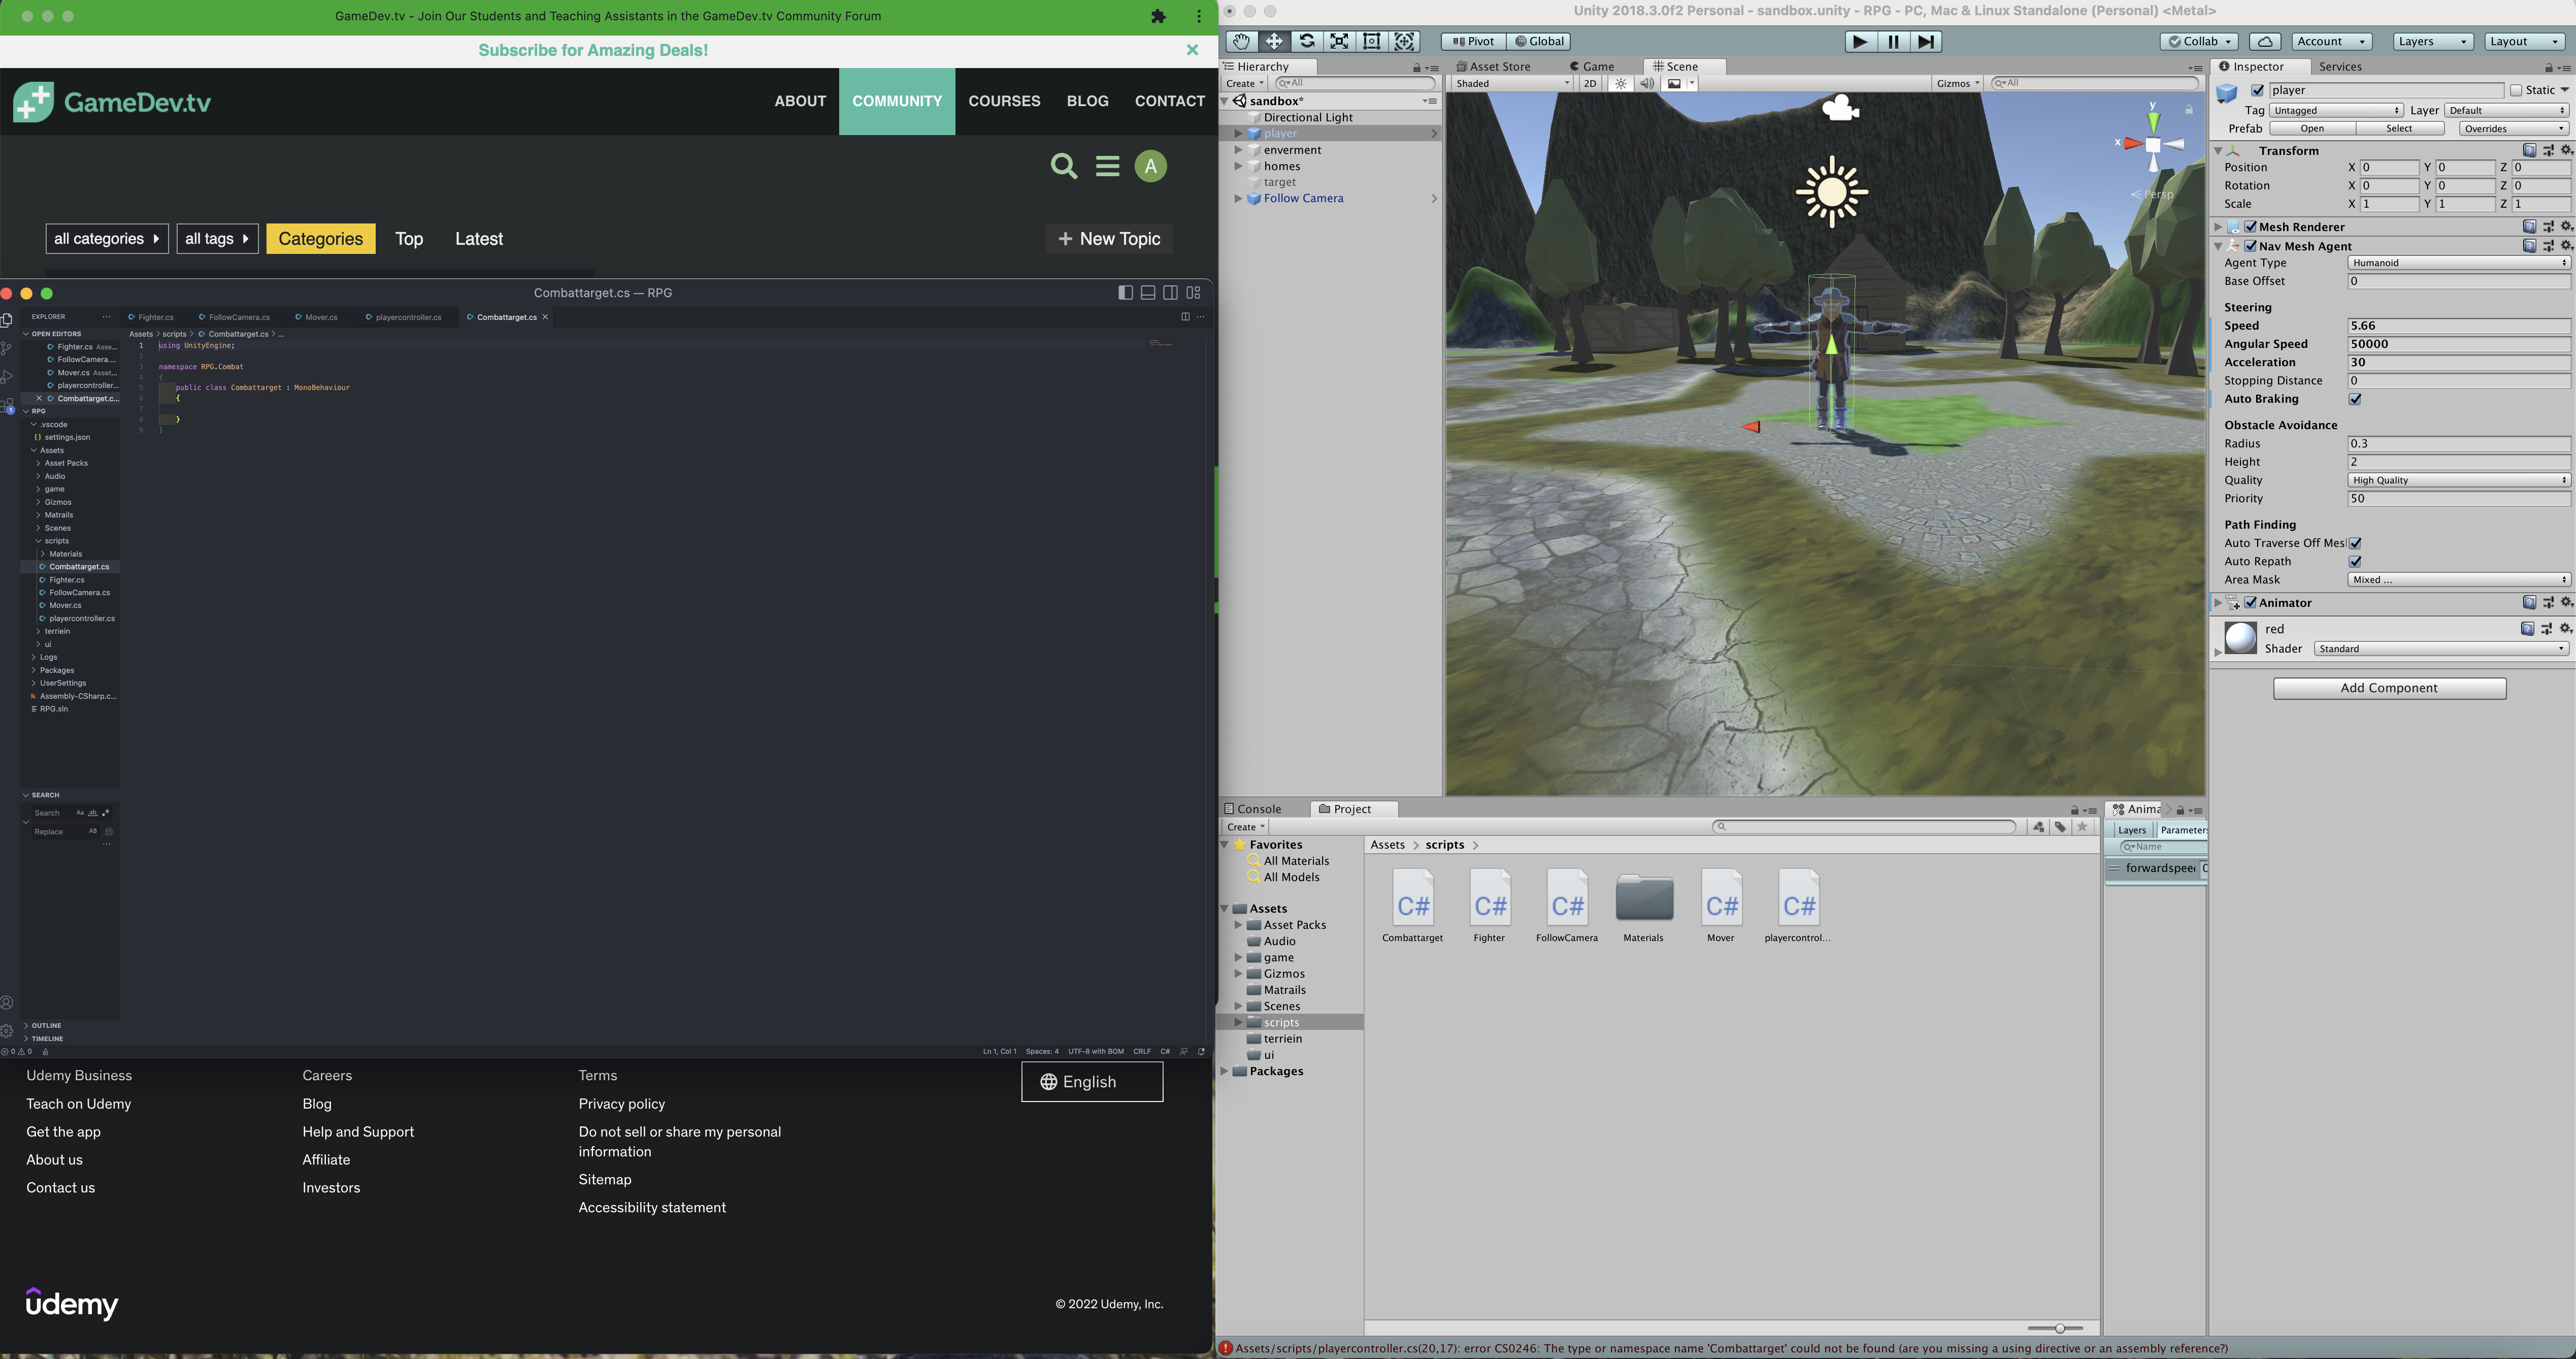The height and width of the screenshot is (1359, 2576).
Task: Open the Agent Type Humanoid dropdown
Action: pyautogui.click(x=2458, y=263)
